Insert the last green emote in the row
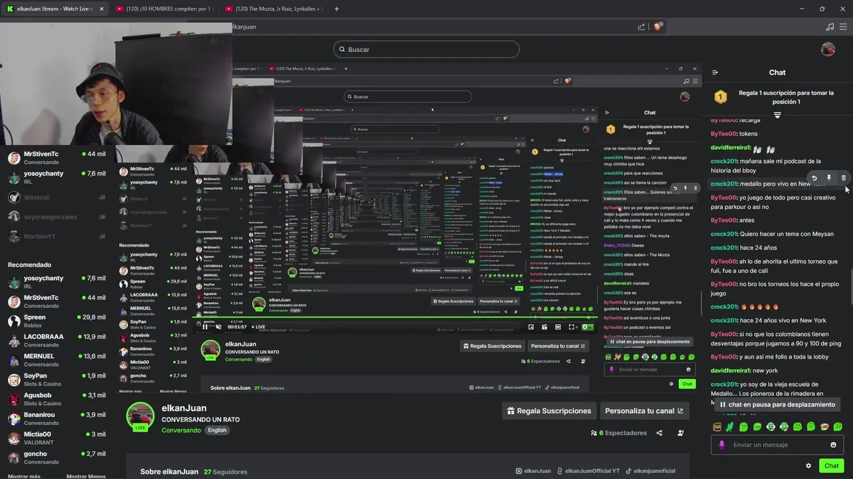The width and height of the screenshot is (853, 479). 838,426
